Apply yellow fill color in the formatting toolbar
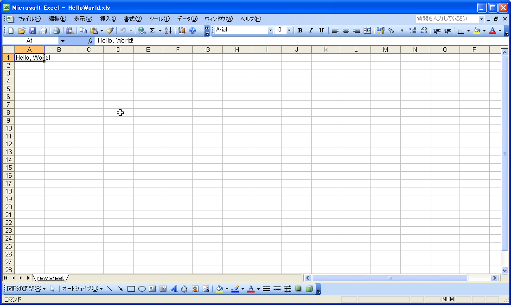The width and height of the screenshot is (511, 305). coord(477,31)
